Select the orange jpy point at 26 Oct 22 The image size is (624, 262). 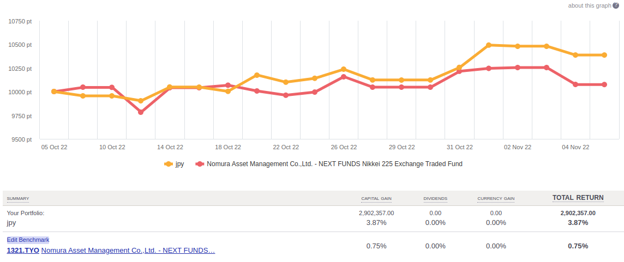pos(344,69)
